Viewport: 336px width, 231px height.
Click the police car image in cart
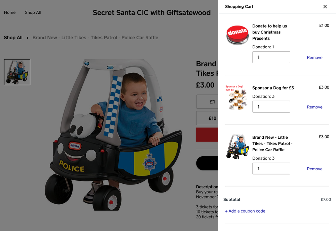[x=237, y=147]
